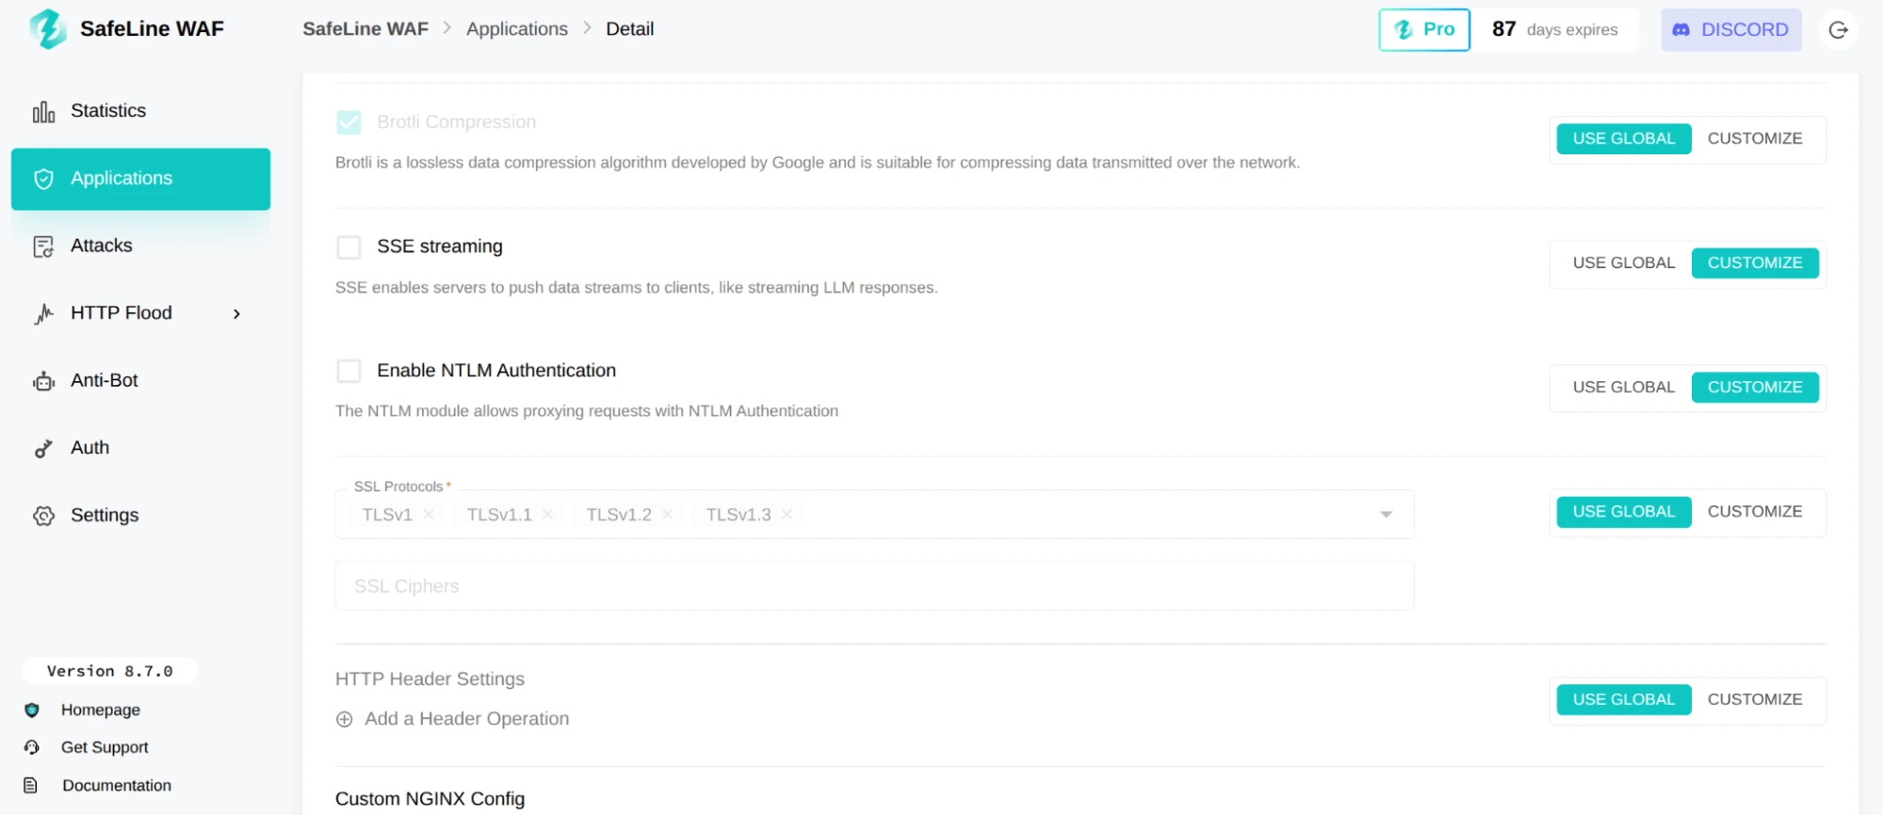The width and height of the screenshot is (1883, 815).
Task: Click the DISCORD button
Action: (1730, 30)
